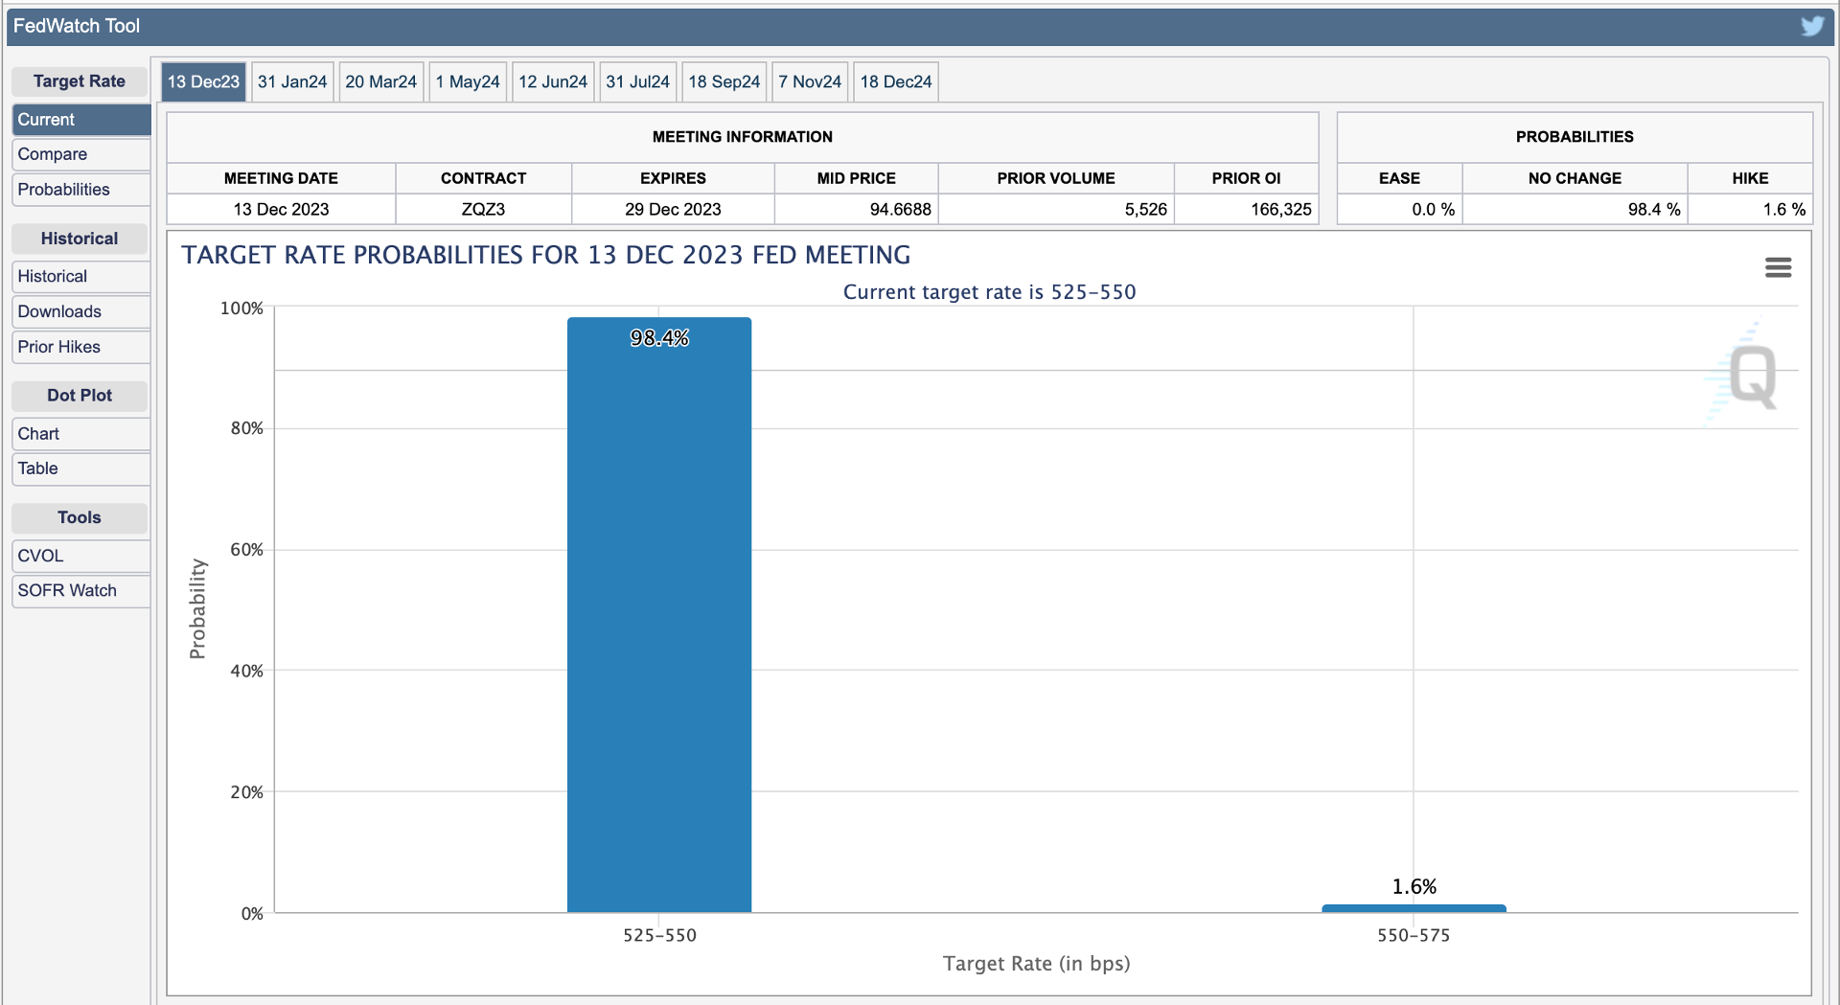Click the HIKE column header
Image resolution: width=1840 pixels, height=1005 pixels.
point(1750,178)
